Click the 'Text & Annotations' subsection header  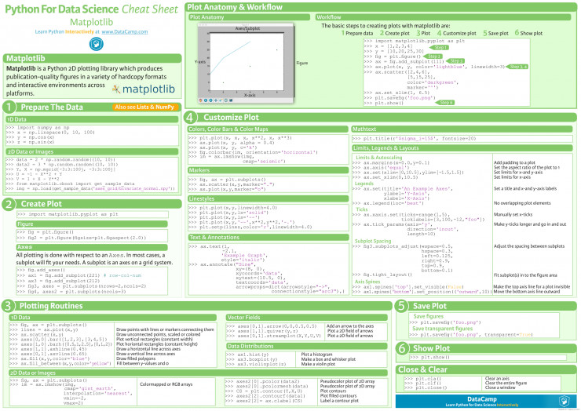(x=269, y=238)
